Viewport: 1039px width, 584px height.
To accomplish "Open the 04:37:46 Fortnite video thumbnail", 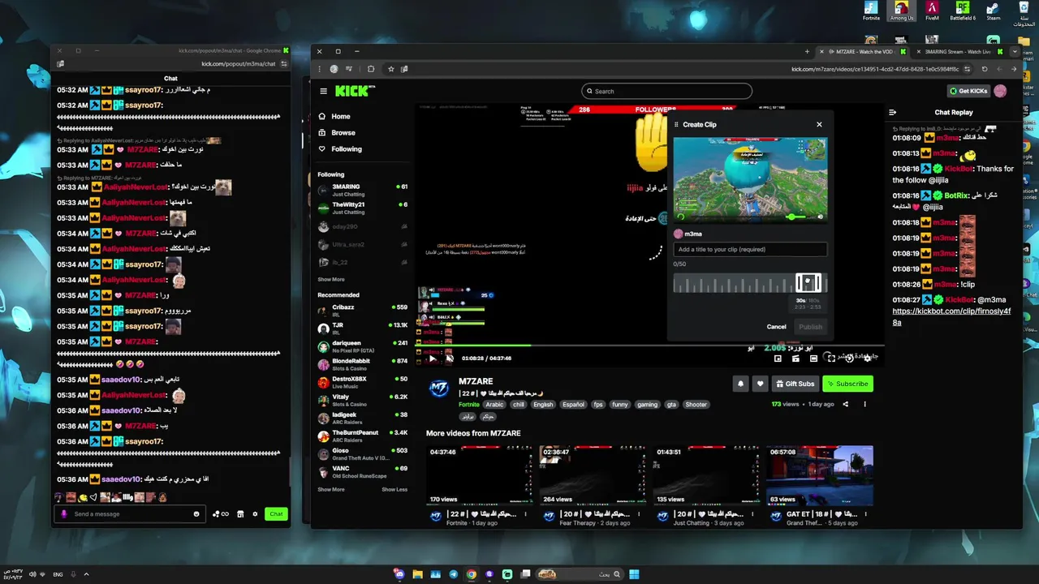I will point(480,475).
